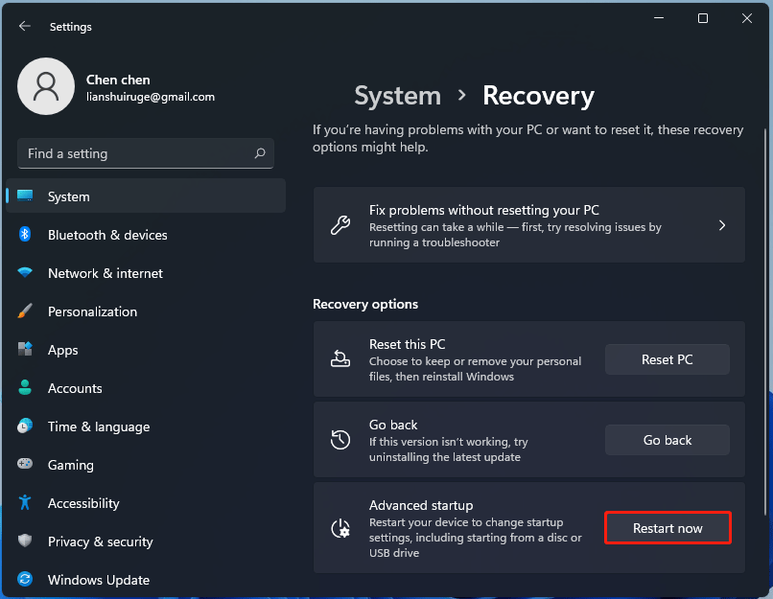
Task: Click the Apps icon in sidebar
Action: tap(25, 349)
